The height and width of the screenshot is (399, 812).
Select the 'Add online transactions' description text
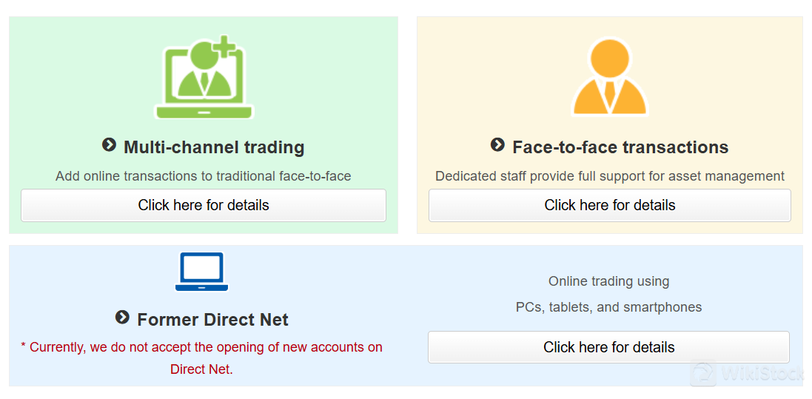[x=204, y=176]
